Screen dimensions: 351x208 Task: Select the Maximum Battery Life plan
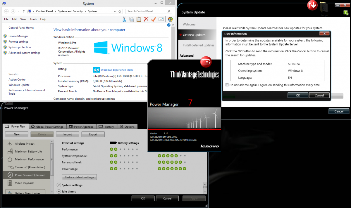[26, 151]
